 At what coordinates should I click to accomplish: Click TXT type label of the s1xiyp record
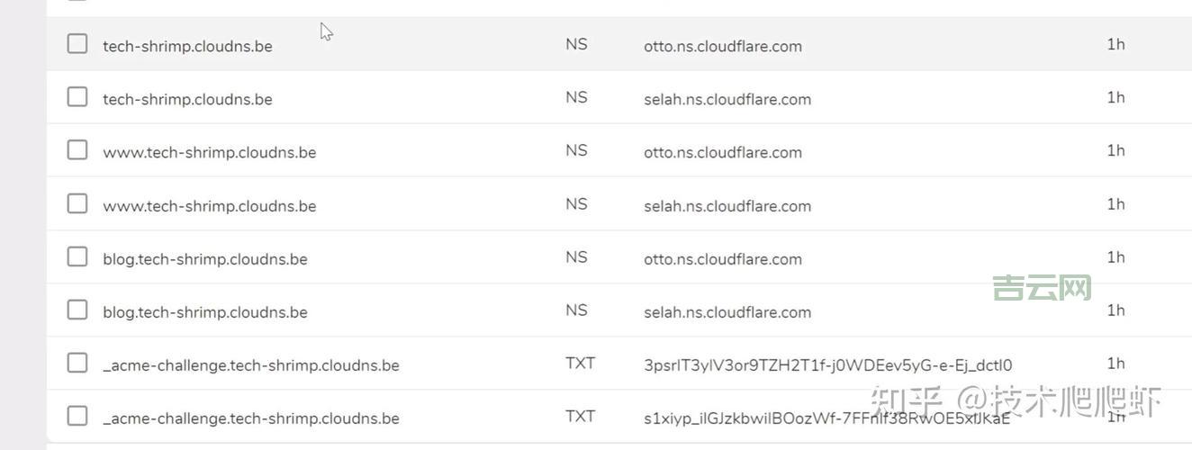point(580,417)
